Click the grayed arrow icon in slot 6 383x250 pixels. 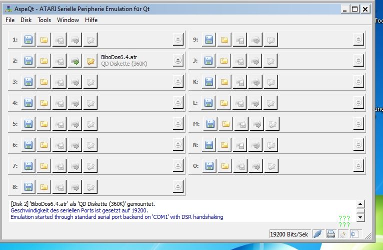coord(75,145)
